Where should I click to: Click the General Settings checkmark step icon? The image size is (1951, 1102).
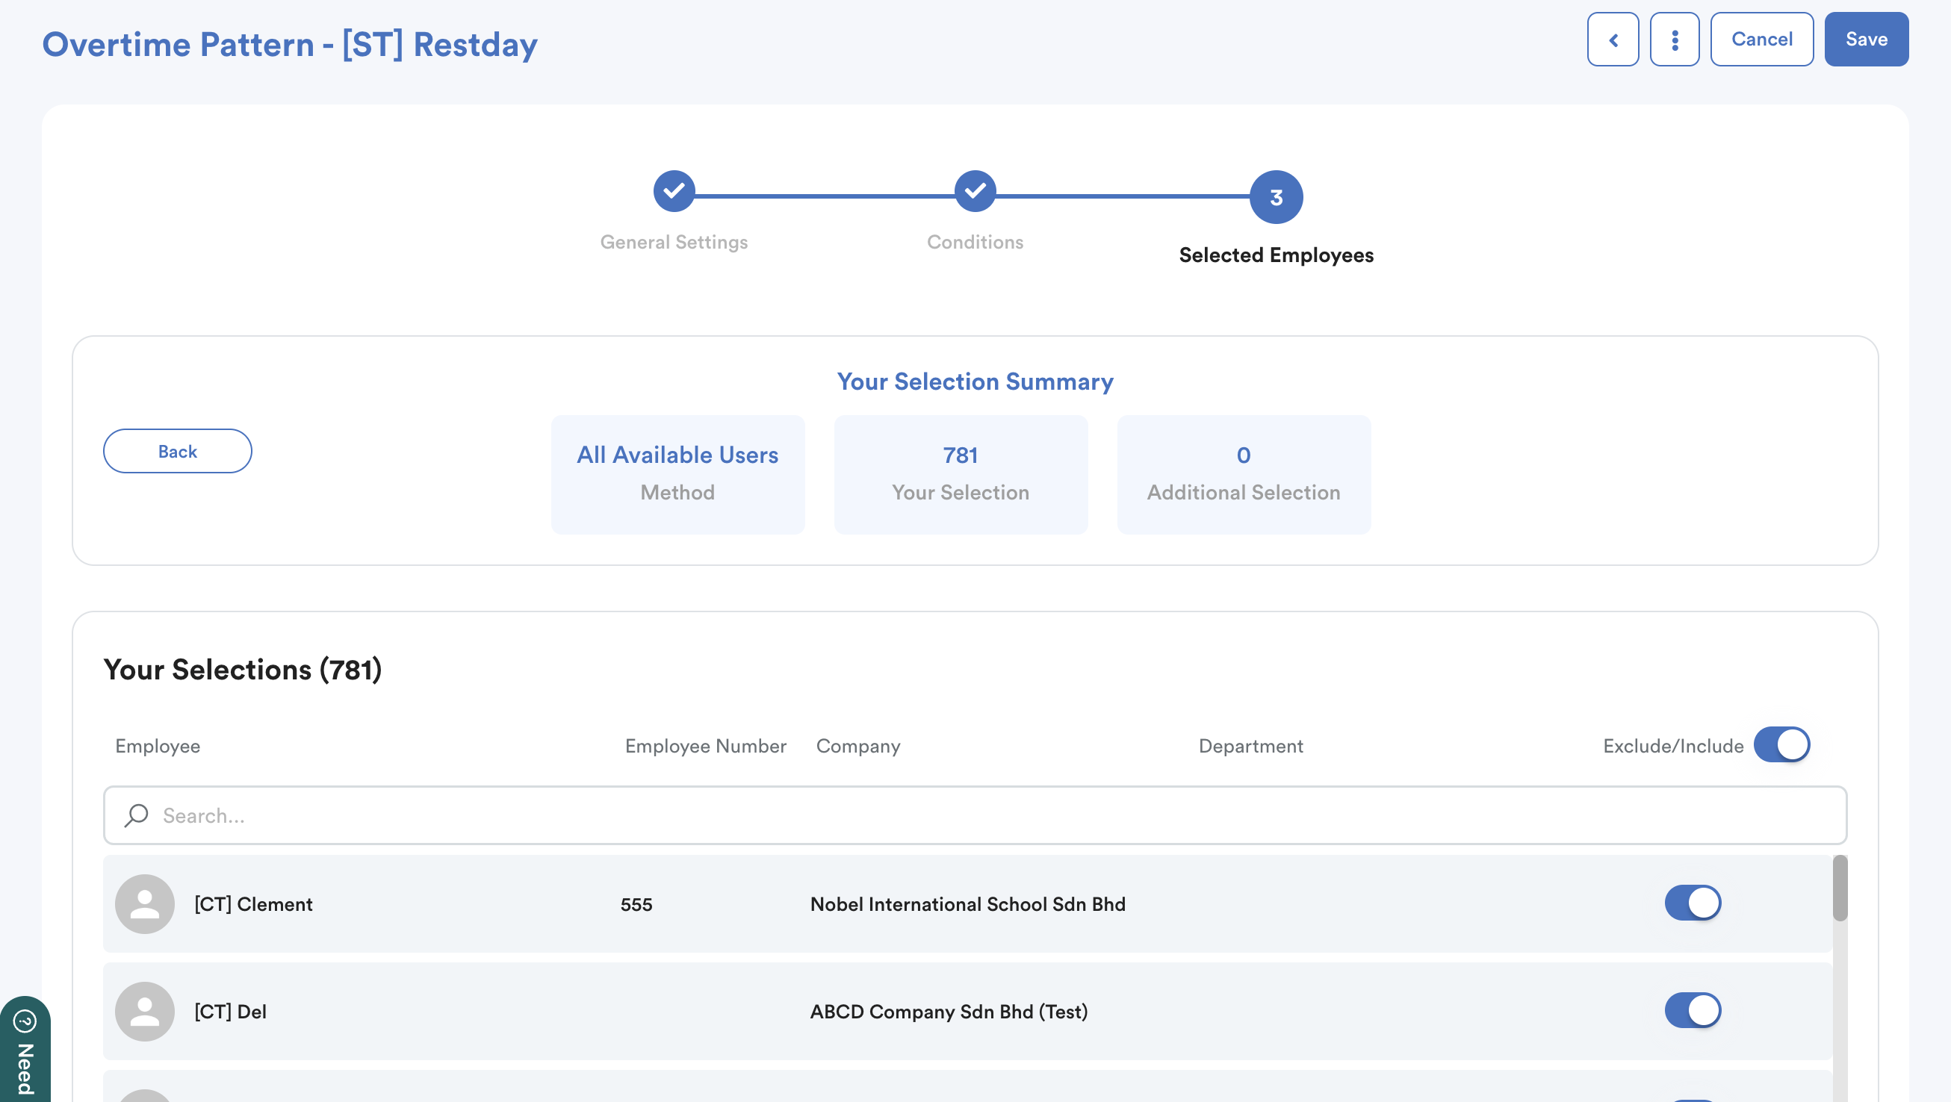[673, 190]
